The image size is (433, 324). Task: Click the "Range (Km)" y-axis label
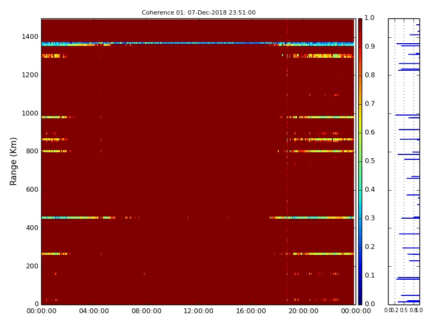(14, 161)
